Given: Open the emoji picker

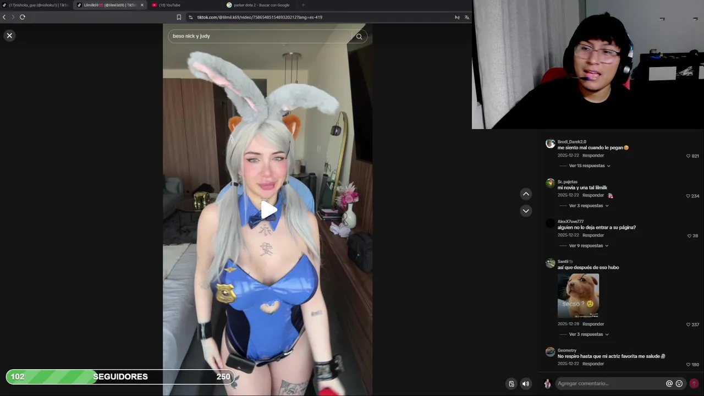Looking at the screenshot, I should [679, 384].
